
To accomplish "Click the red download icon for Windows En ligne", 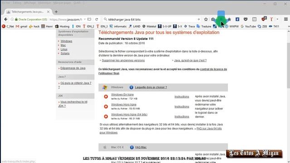I will coord(106,96).
